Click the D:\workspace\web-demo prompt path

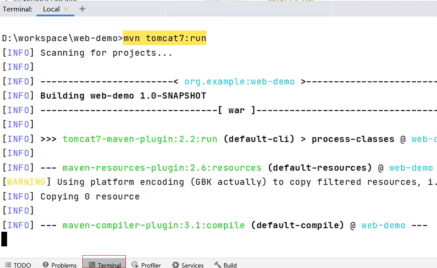pos(60,38)
